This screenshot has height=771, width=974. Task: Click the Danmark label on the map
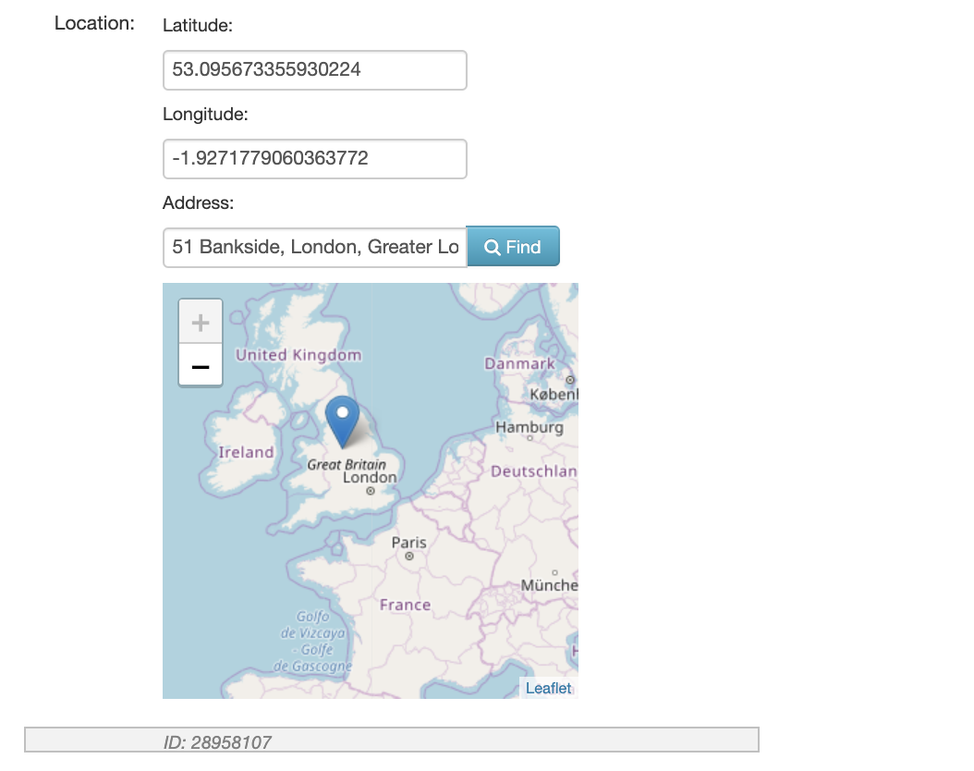(x=519, y=364)
